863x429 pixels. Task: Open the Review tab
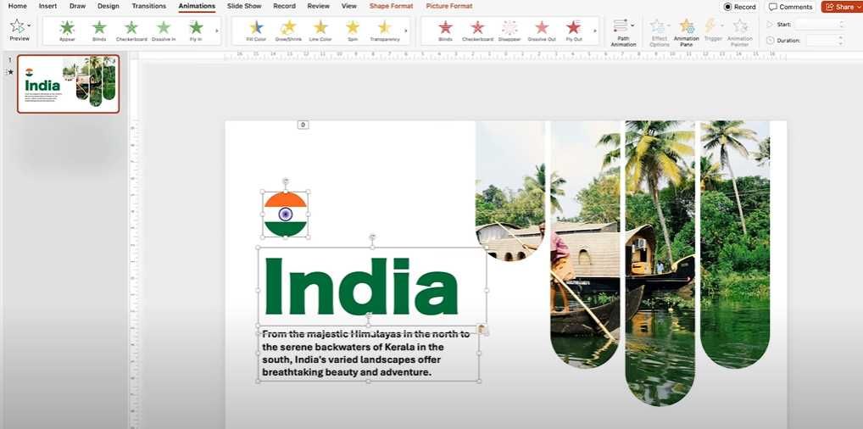pyautogui.click(x=319, y=6)
